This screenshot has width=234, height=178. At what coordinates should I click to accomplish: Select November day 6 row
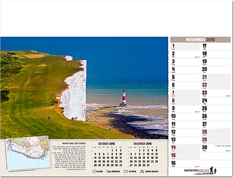click(185, 85)
